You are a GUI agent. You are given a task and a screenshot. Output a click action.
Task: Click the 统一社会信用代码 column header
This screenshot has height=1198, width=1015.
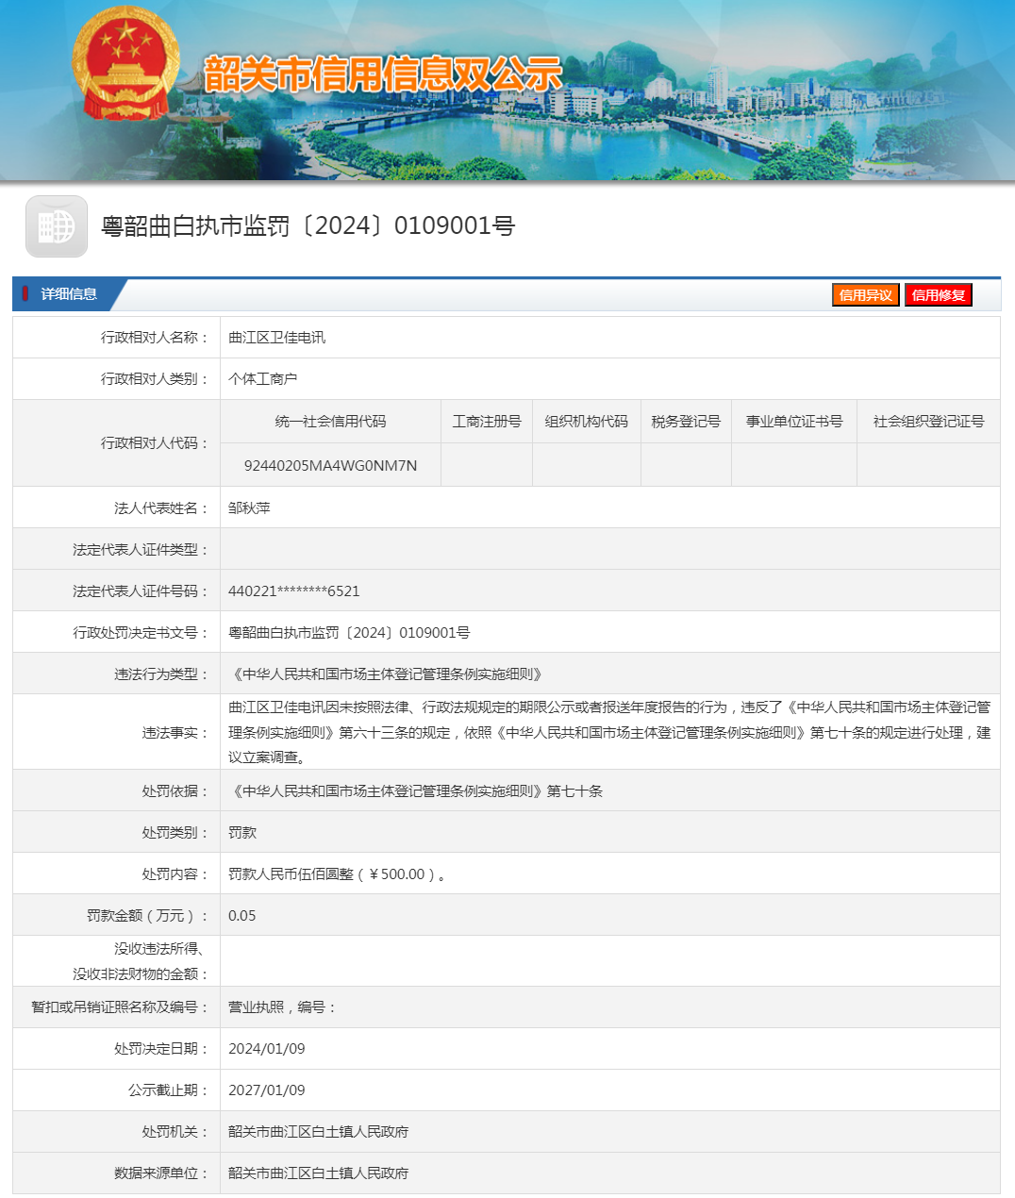330,422
